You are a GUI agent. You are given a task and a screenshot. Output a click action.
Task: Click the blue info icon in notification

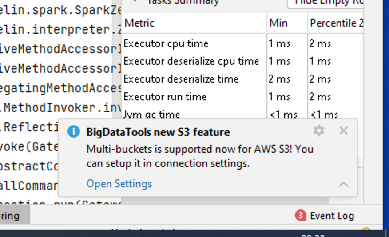74,131
